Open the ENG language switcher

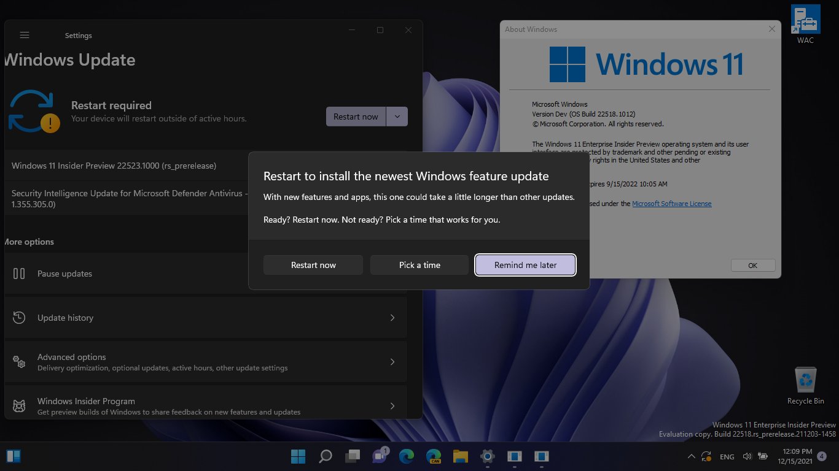727,457
